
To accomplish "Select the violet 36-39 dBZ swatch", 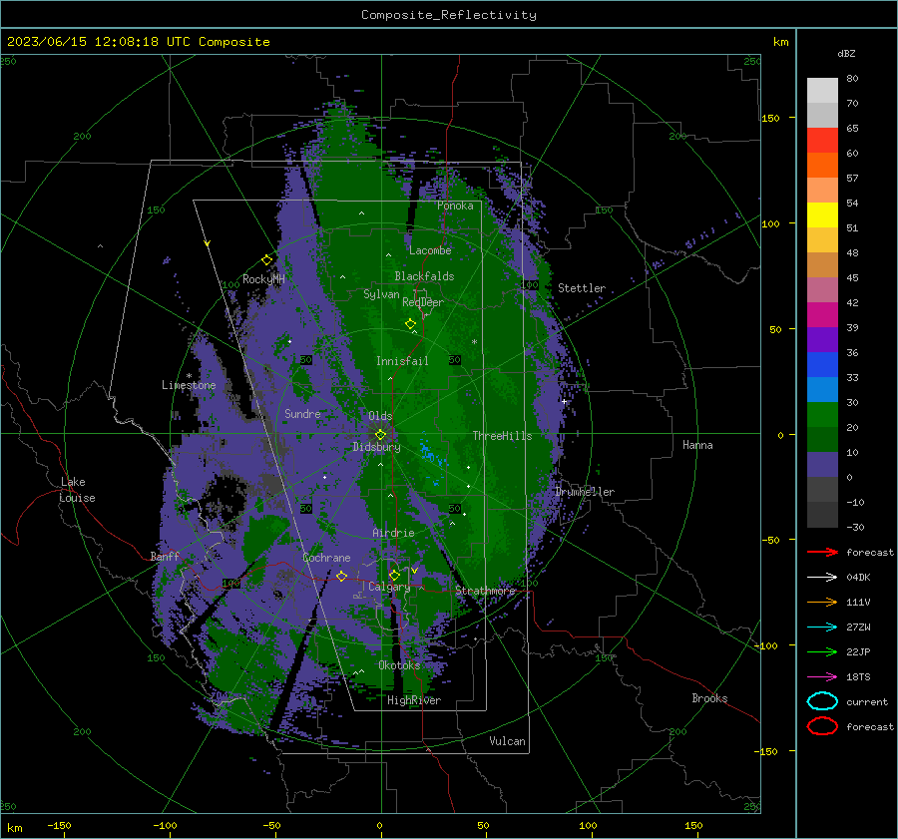I will (822, 339).
